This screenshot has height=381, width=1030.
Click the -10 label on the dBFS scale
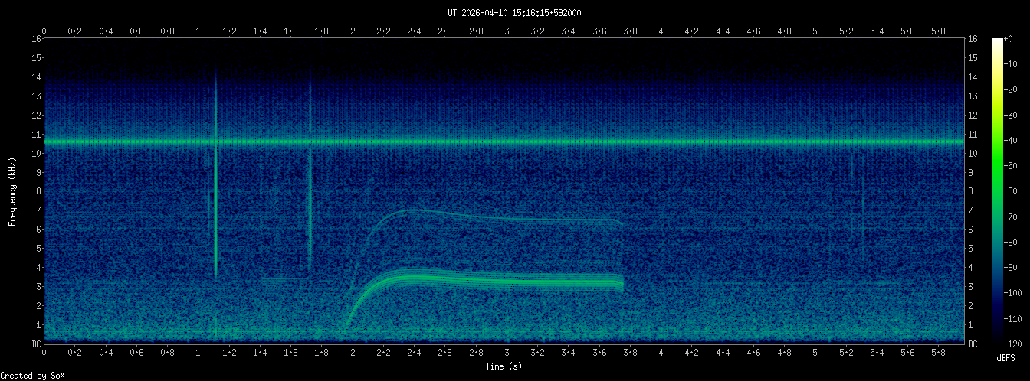1019,64
